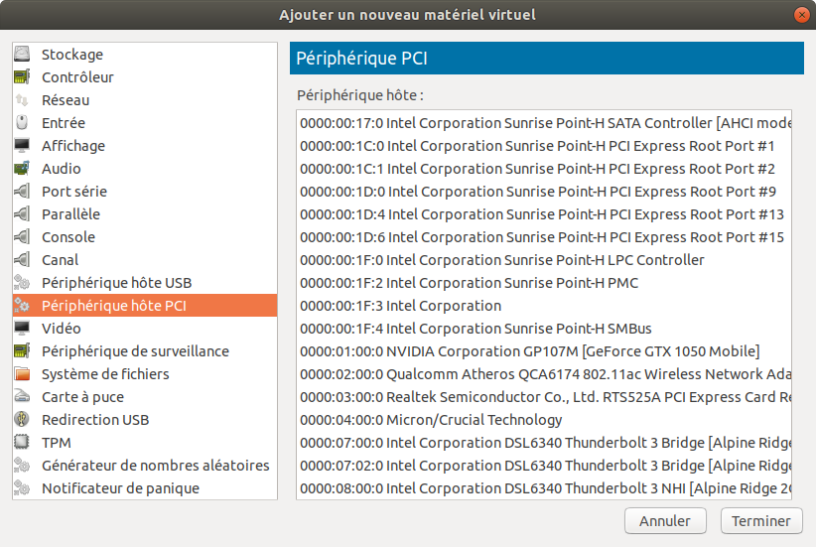
Task: Click the Stockage disk icon
Action: point(22,55)
